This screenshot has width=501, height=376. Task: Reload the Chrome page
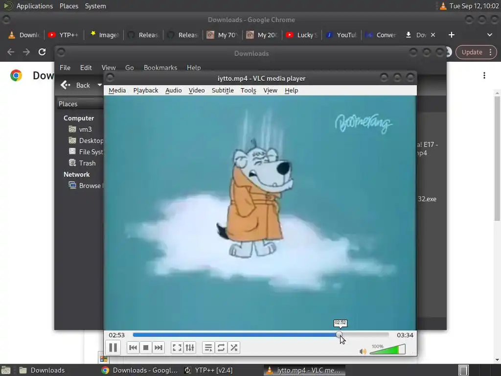(x=42, y=52)
